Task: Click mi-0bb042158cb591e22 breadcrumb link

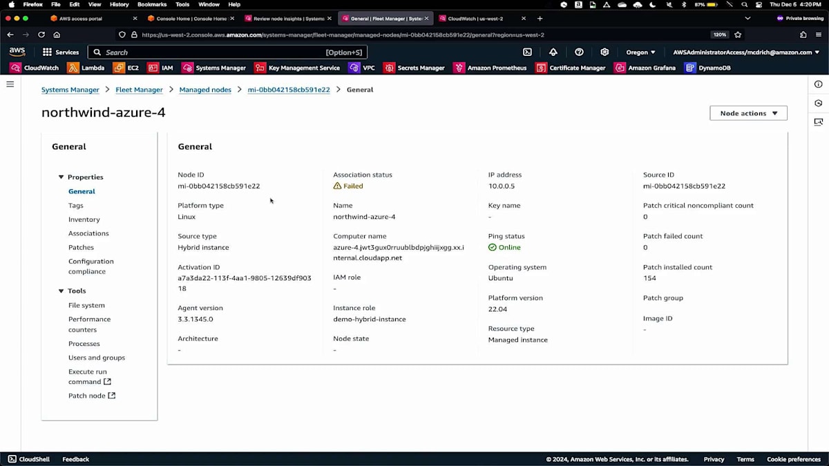Action: tap(289, 90)
